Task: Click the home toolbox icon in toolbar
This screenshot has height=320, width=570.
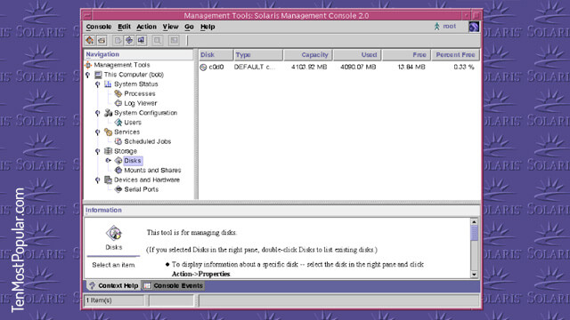Action: click(x=90, y=40)
